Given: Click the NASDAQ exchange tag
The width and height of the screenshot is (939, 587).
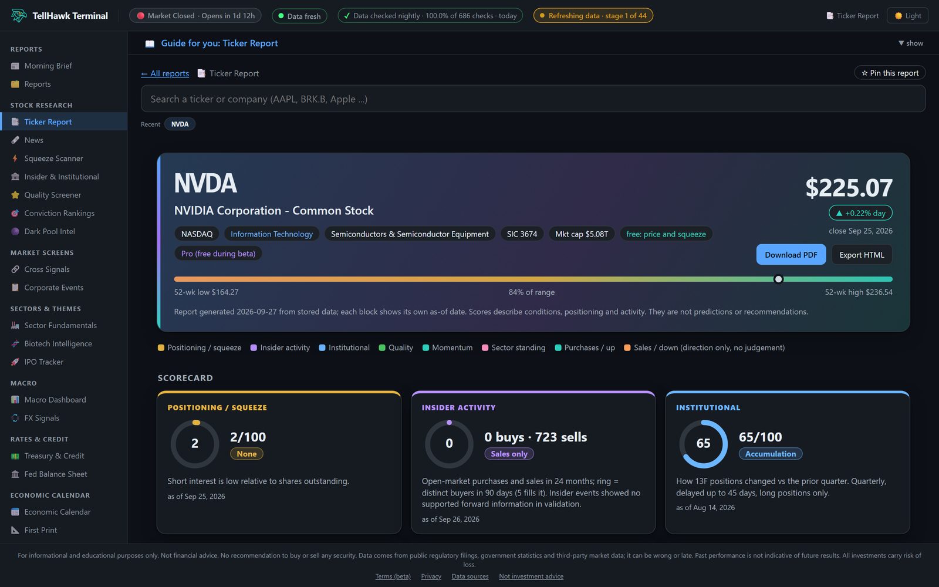Looking at the screenshot, I should point(197,234).
